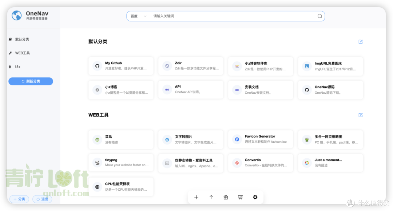
Task: Open the 文字转图片 bookmark card
Action: coord(191,139)
